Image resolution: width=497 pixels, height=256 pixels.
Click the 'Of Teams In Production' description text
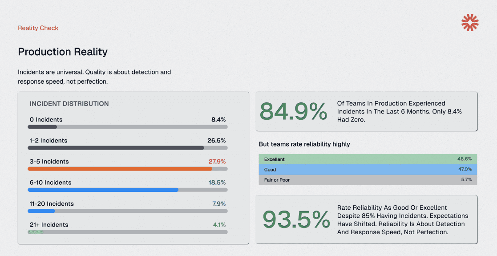(x=400, y=111)
